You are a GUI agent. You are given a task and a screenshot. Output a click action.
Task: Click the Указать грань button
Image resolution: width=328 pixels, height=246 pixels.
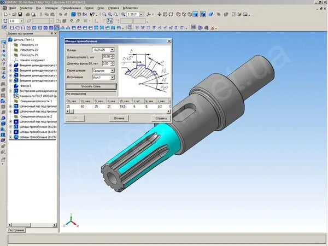(x=91, y=86)
